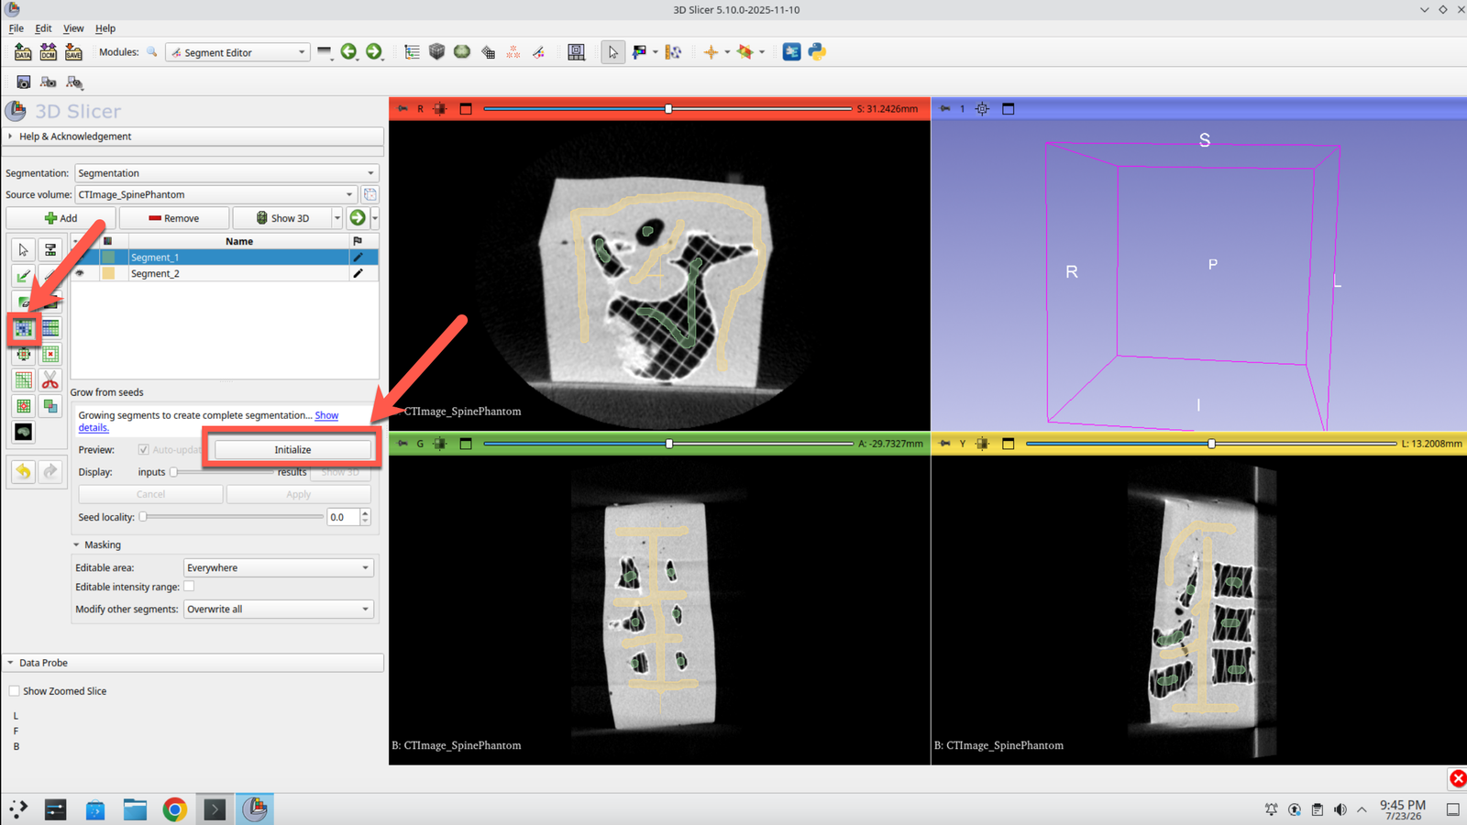Select the Threshold effect

point(50,249)
